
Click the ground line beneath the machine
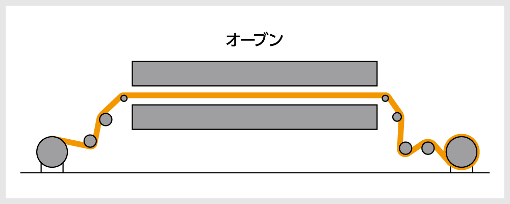click(x=255, y=173)
